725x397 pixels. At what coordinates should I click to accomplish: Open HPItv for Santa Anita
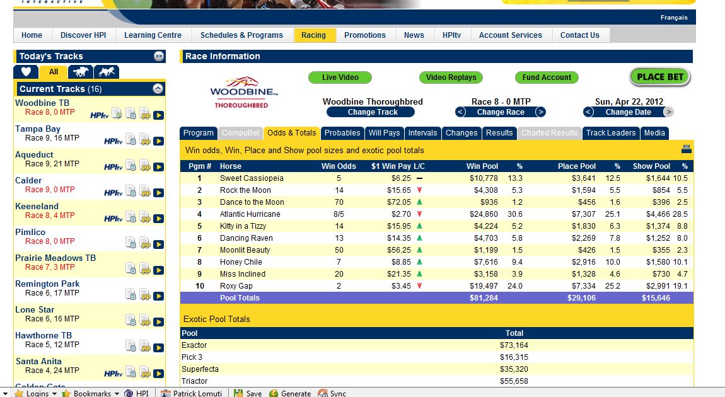tap(113, 374)
